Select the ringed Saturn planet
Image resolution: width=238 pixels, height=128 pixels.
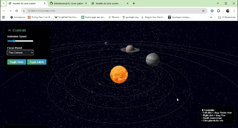click(130, 49)
